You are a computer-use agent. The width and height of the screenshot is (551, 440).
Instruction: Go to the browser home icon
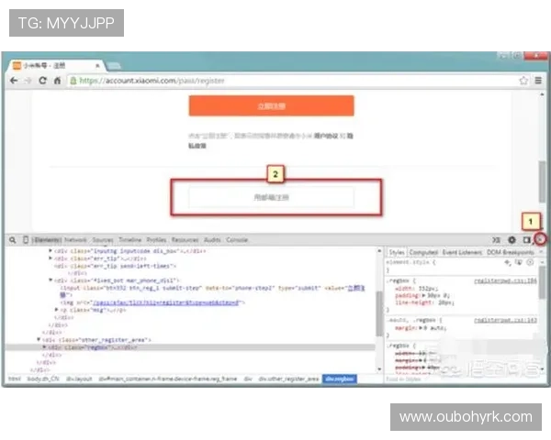click(57, 81)
